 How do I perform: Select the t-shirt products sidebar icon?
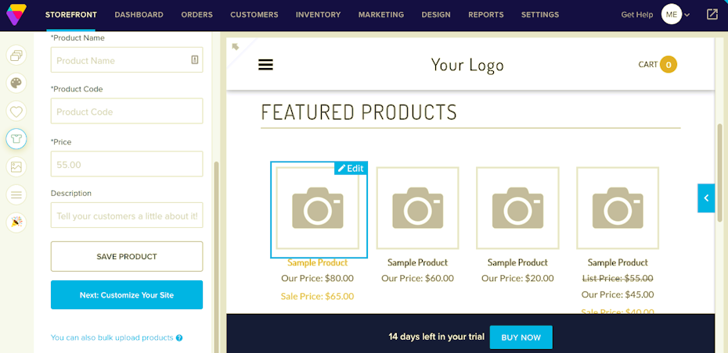[16, 139]
